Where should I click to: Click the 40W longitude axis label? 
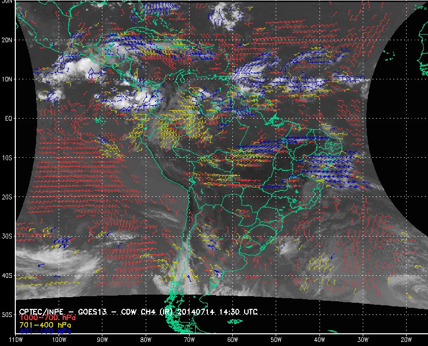tap(319, 339)
